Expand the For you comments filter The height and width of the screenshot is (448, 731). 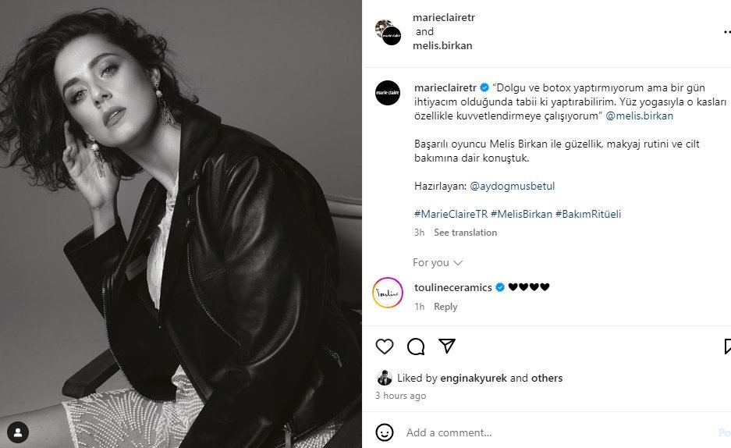point(437,262)
